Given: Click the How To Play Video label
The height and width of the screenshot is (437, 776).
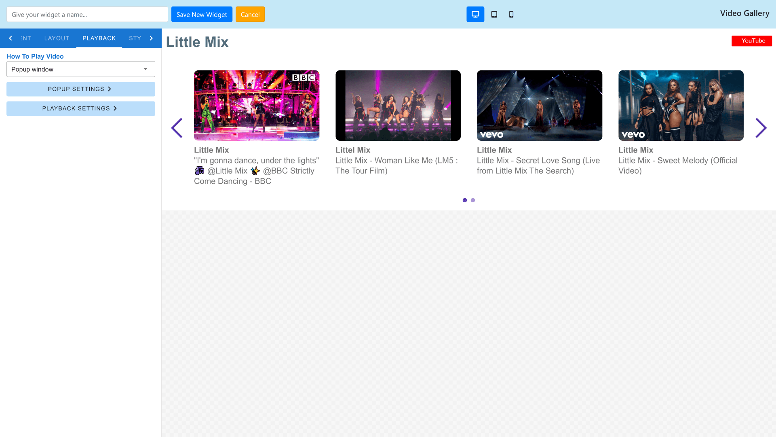Looking at the screenshot, I should click(35, 56).
